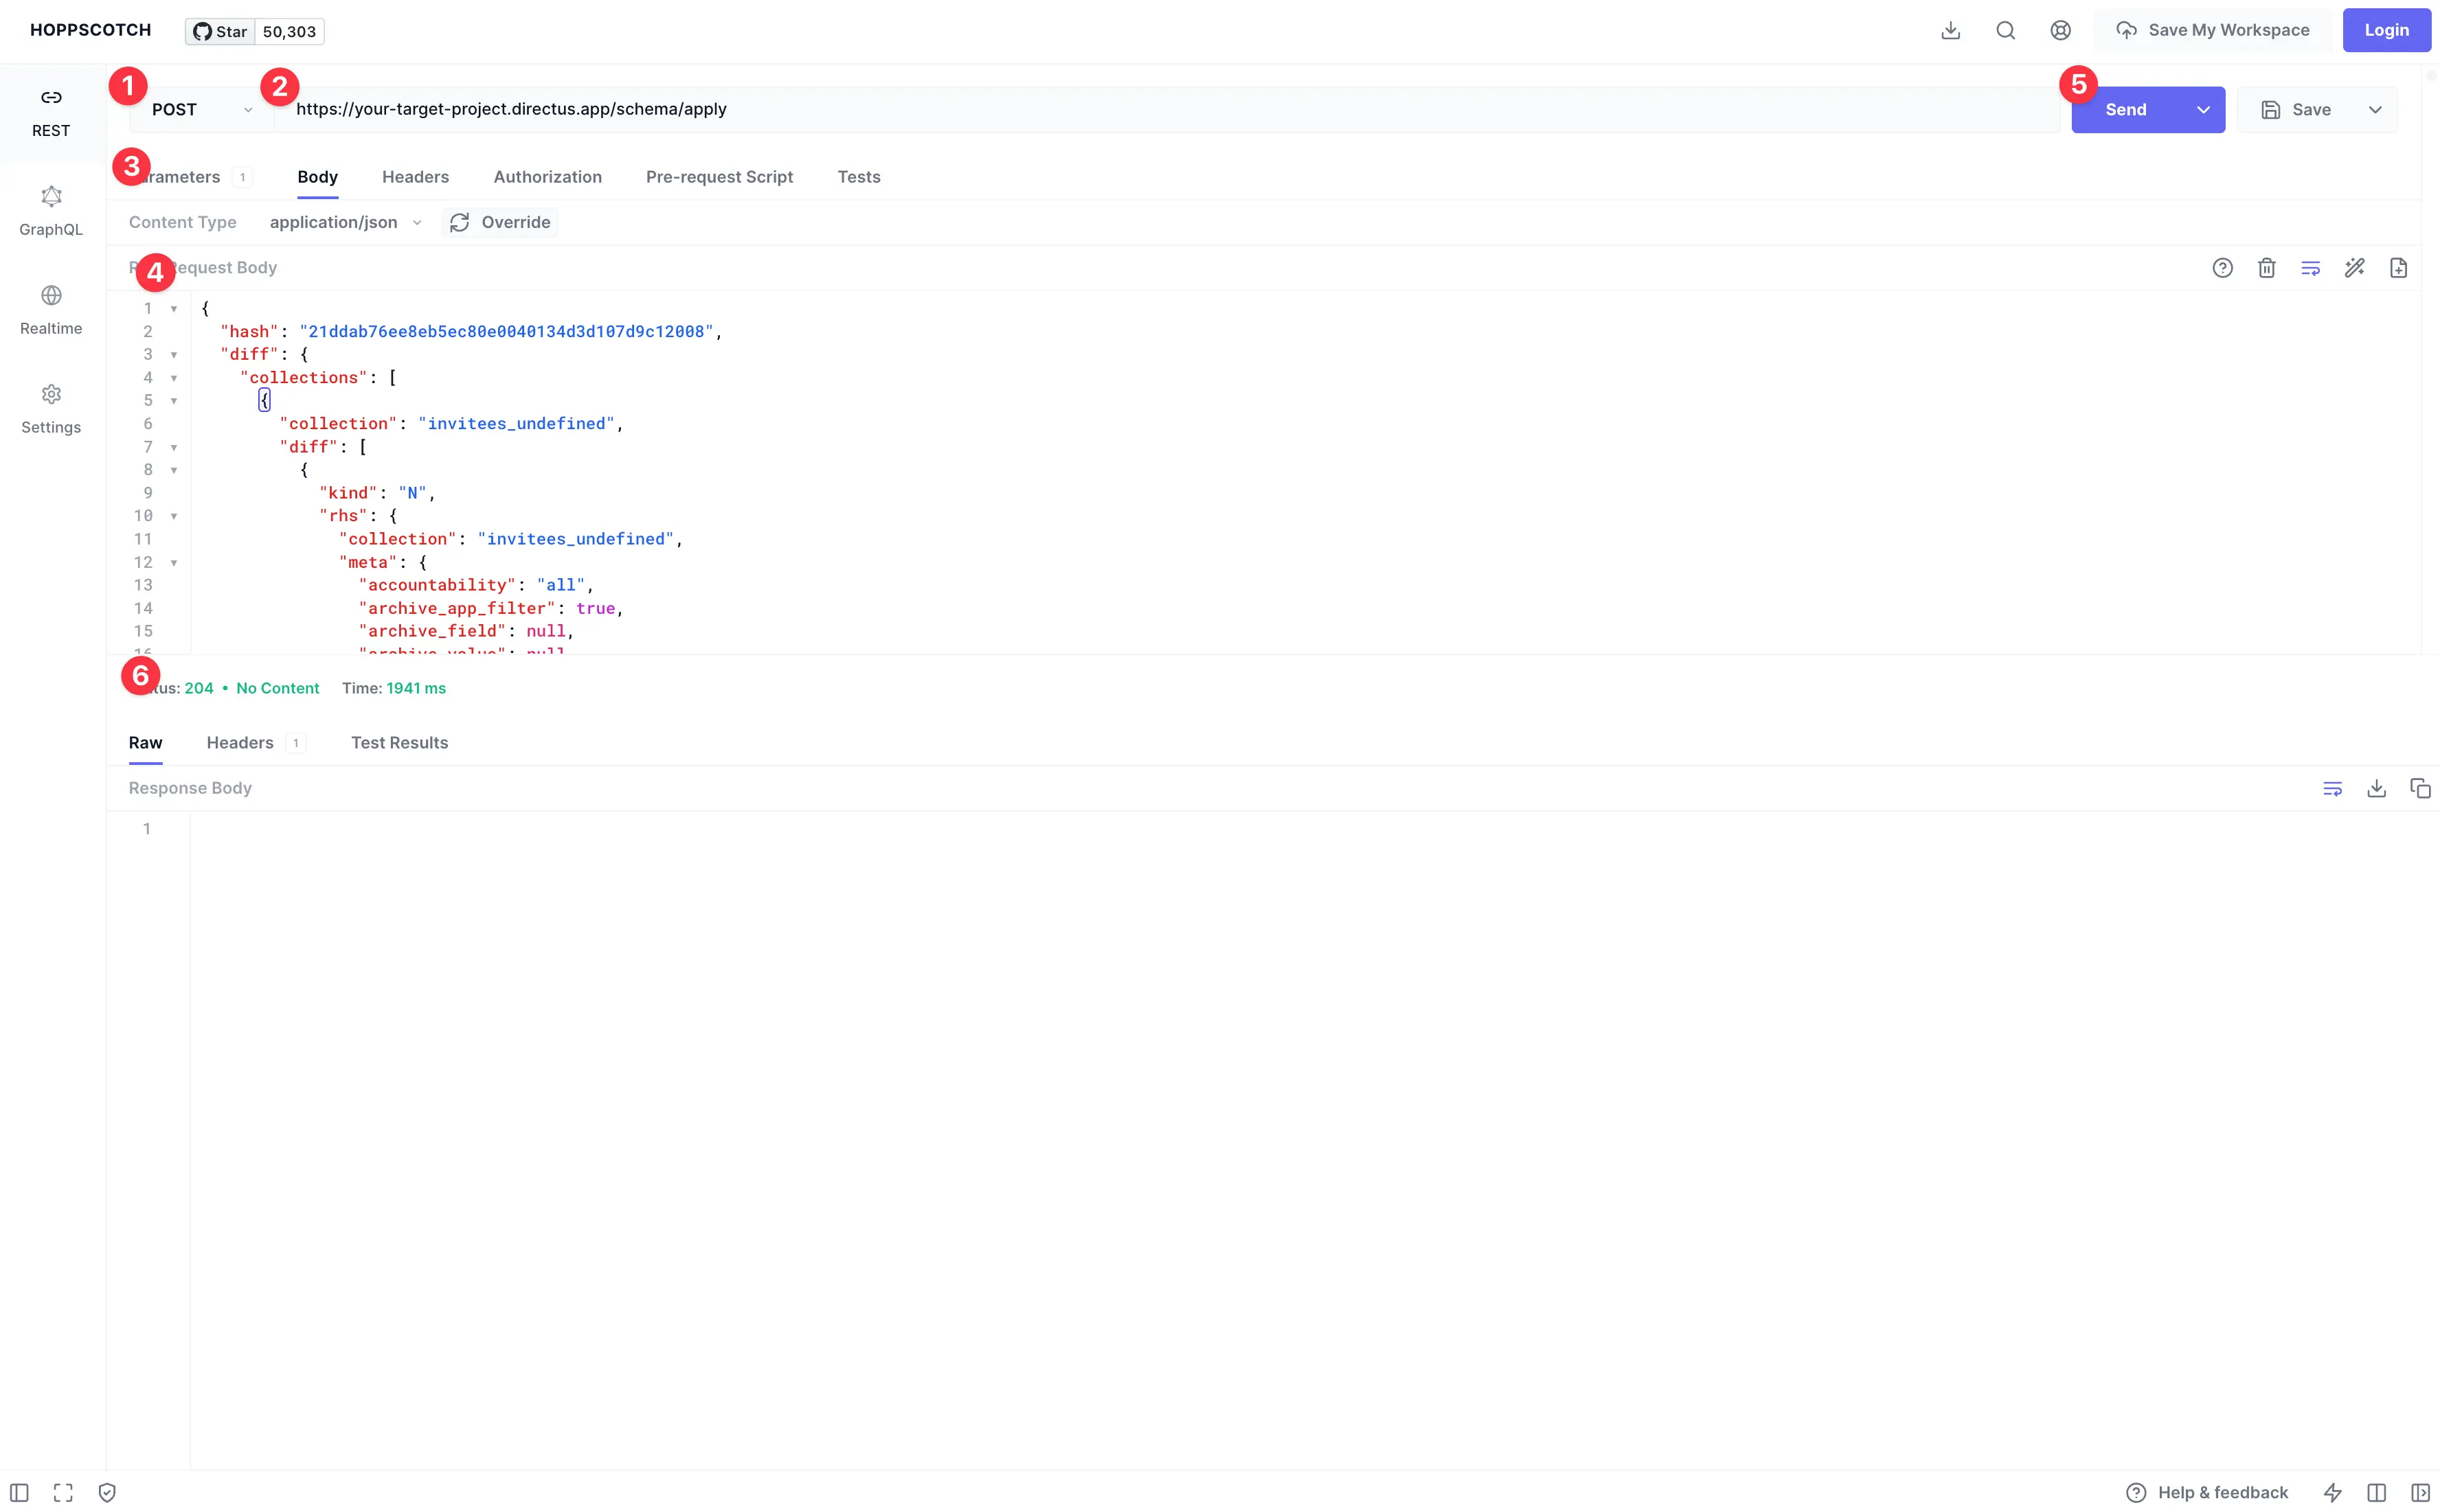Collapse the "diff" object fold on line 3

click(x=174, y=355)
